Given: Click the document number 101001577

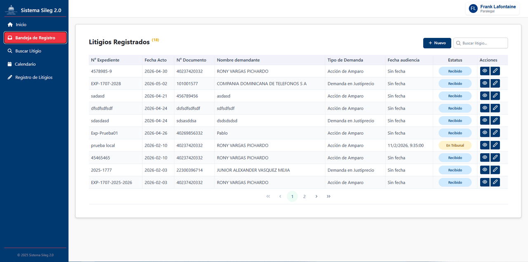Looking at the screenshot, I should [x=187, y=84].
